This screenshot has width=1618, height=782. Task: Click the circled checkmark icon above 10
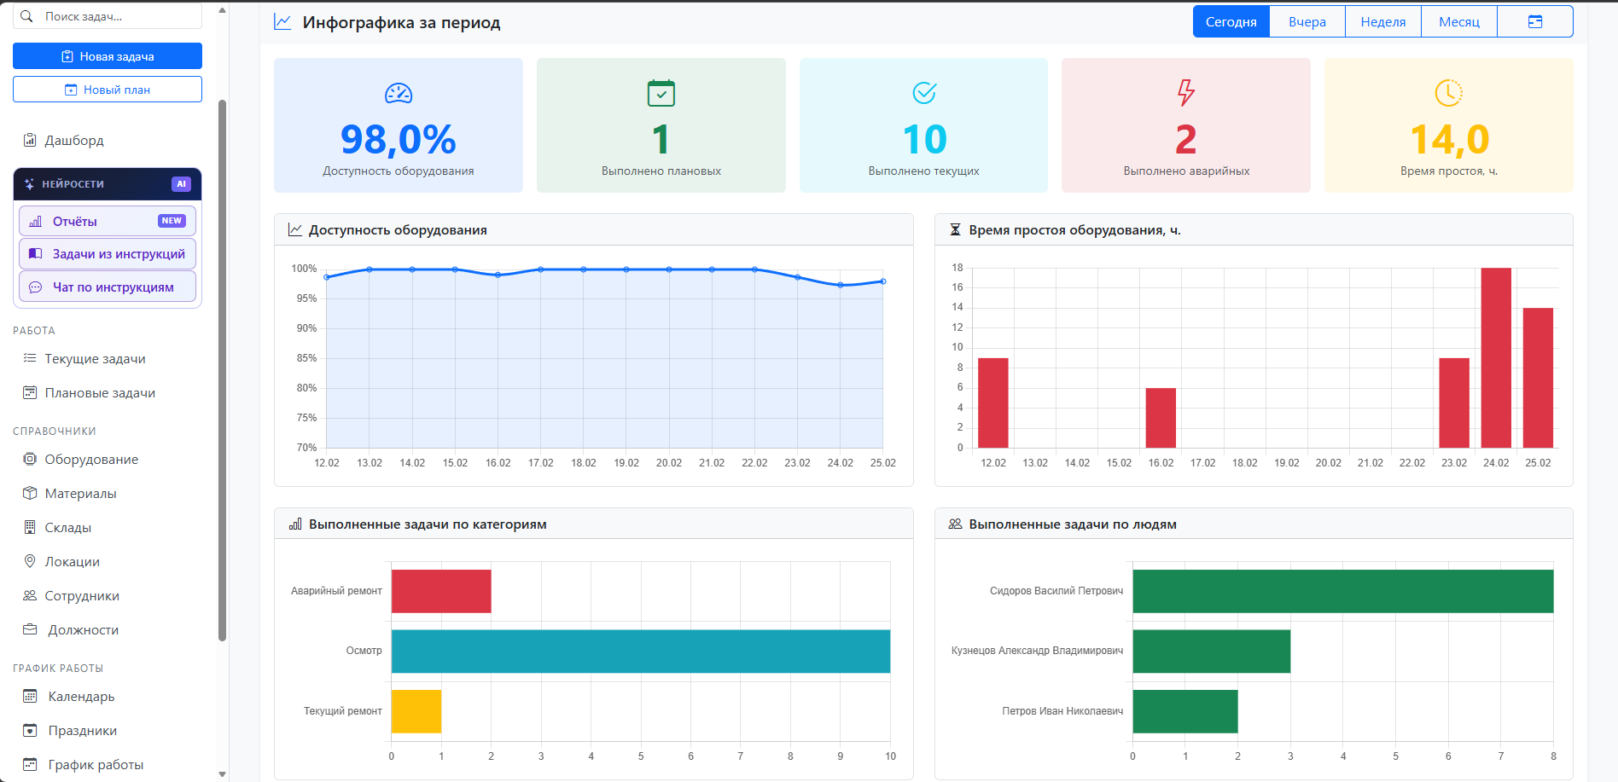coord(924,92)
